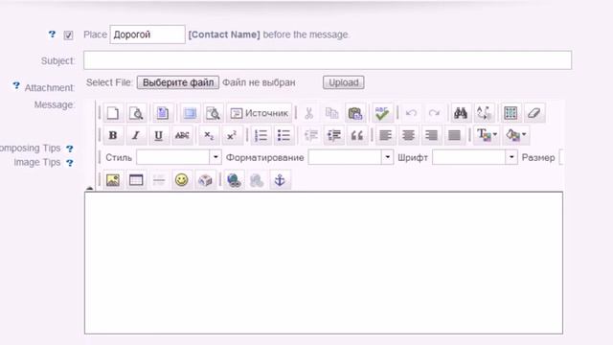Click the Remove Format eraser icon
This screenshot has width=613, height=345.
point(534,113)
